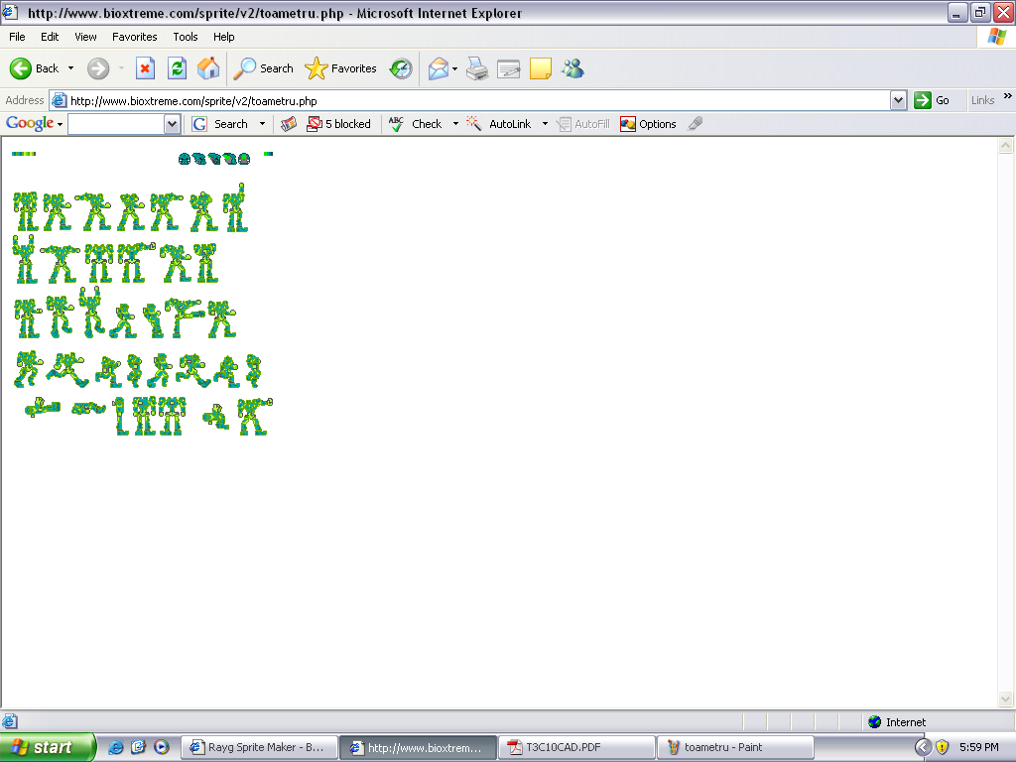1016x762 pixels.
Task: Click Google toolbar Search button
Action: coord(220,124)
